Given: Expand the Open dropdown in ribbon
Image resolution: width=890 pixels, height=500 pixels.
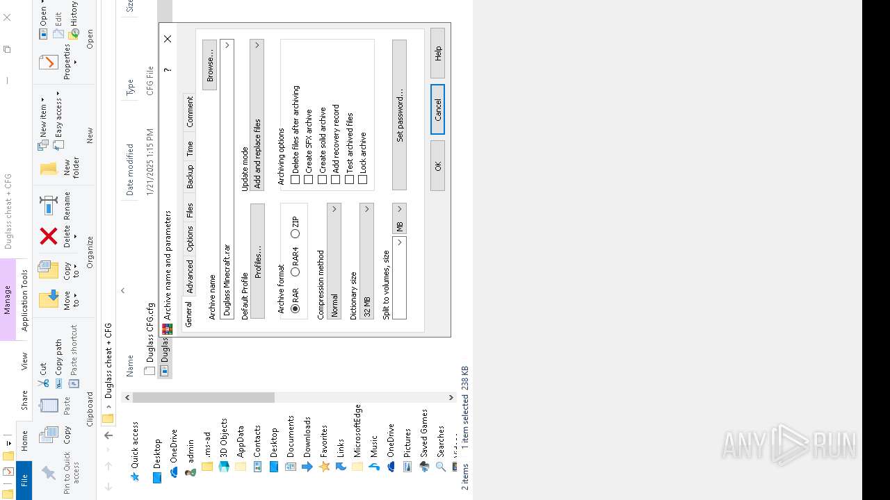Looking at the screenshot, I should [x=43, y=3].
